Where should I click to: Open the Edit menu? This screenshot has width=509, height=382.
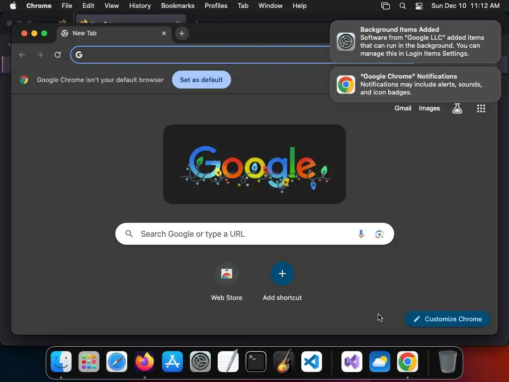(x=88, y=5)
